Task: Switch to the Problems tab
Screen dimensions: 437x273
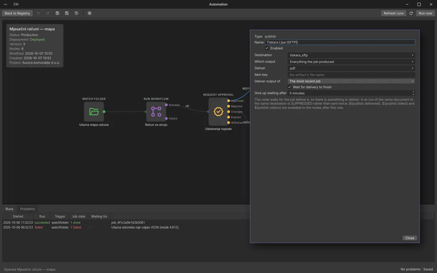Action: point(27,209)
